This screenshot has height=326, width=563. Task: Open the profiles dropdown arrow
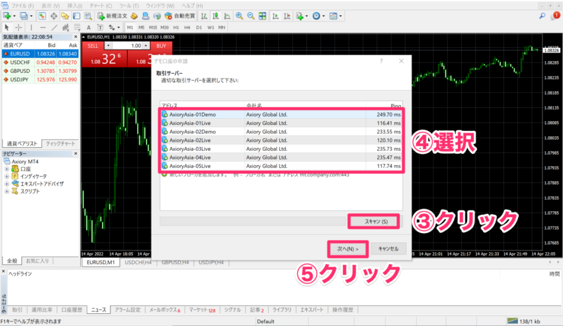pos(31,16)
